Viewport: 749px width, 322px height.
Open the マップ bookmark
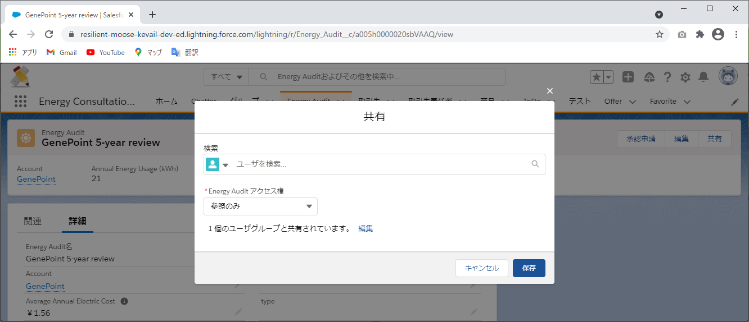(148, 52)
